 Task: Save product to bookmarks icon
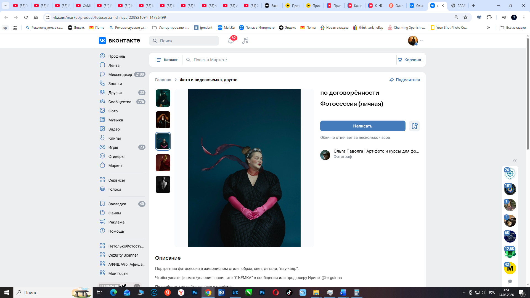414,126
